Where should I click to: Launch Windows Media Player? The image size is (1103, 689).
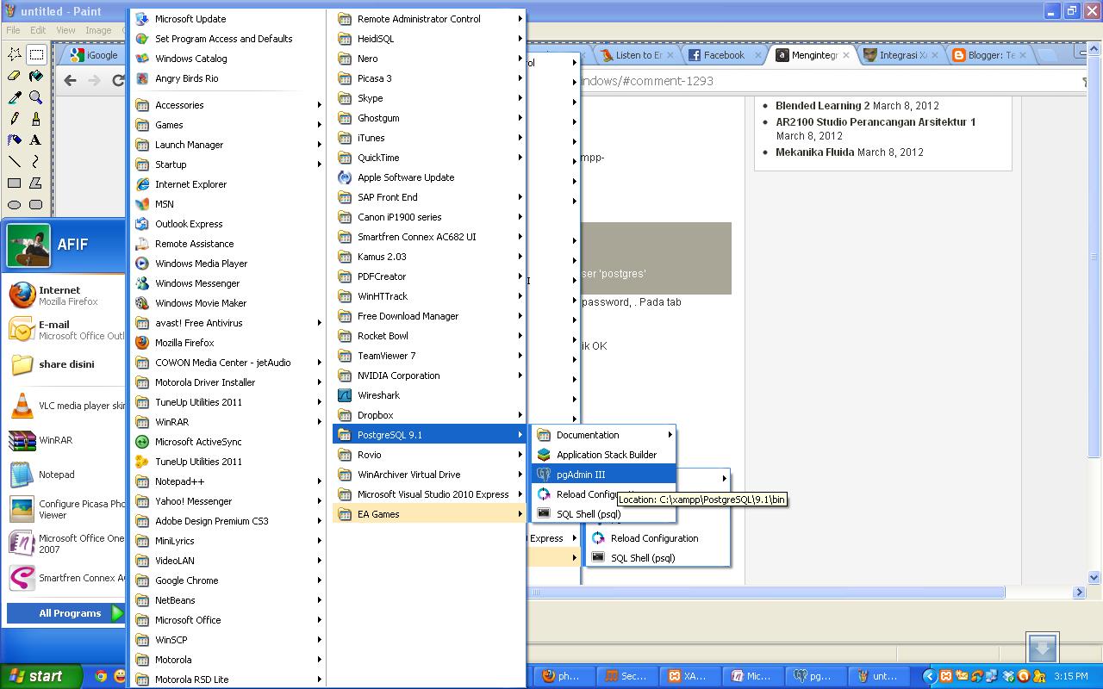coord(227,264)
